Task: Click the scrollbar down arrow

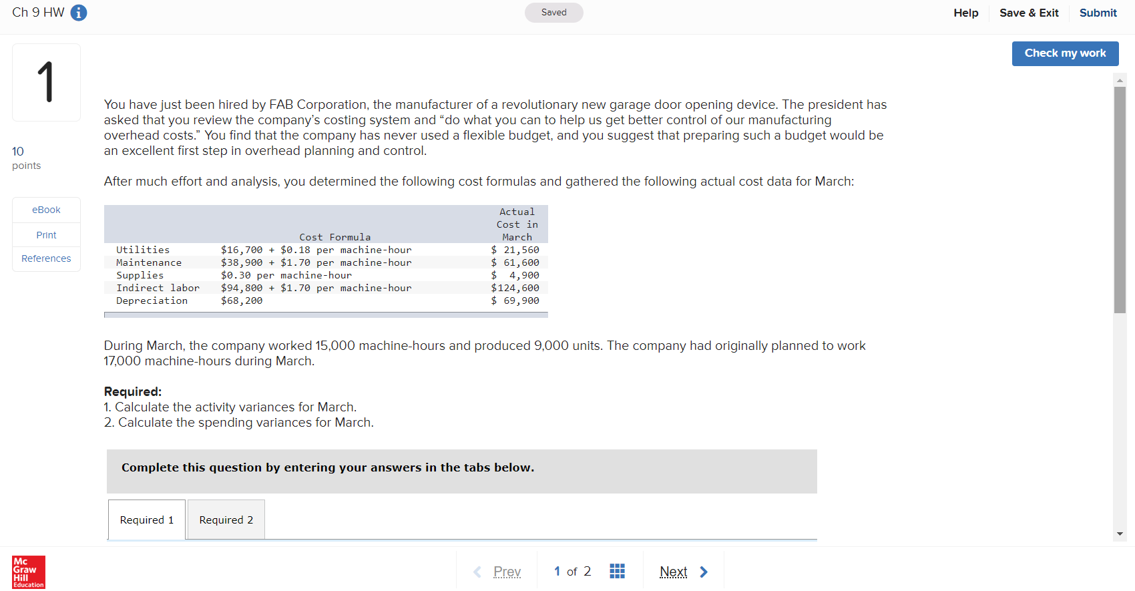Action: [x=1120, y=534]
